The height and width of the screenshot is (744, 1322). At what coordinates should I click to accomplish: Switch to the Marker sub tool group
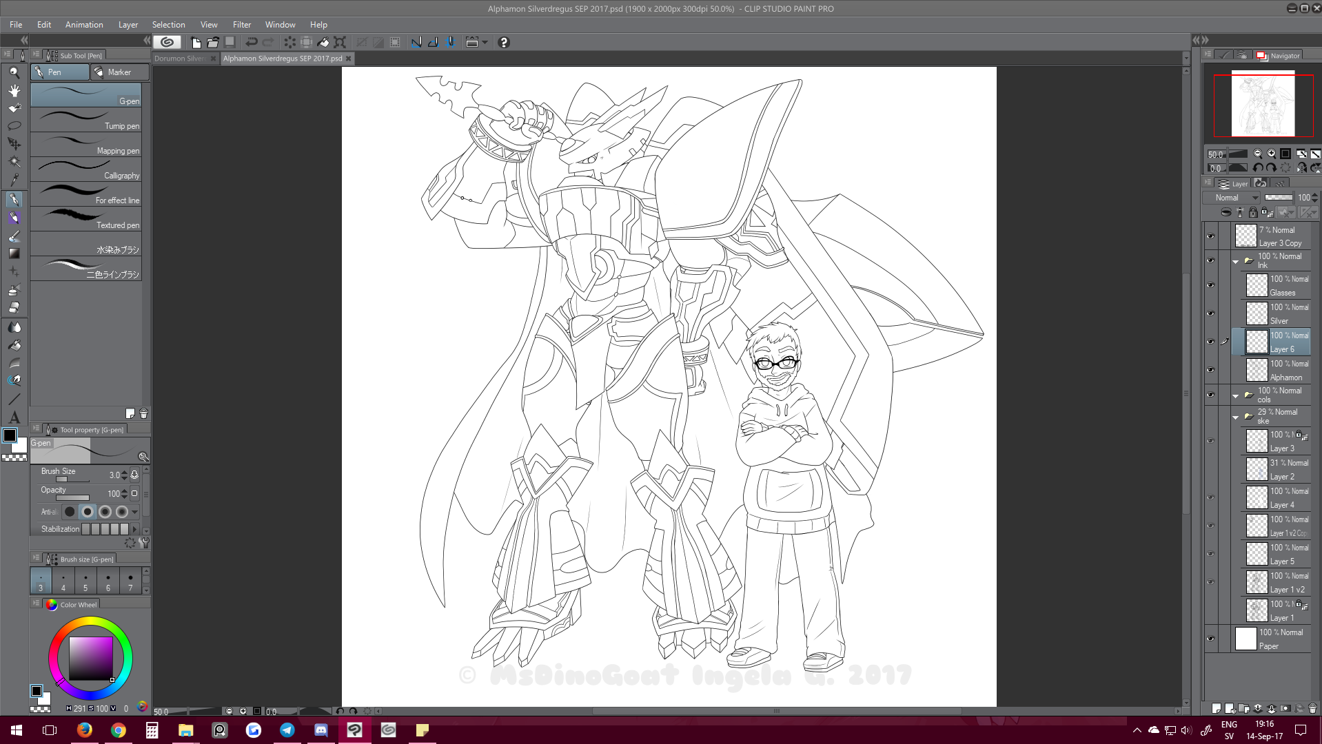coord(119,72)
